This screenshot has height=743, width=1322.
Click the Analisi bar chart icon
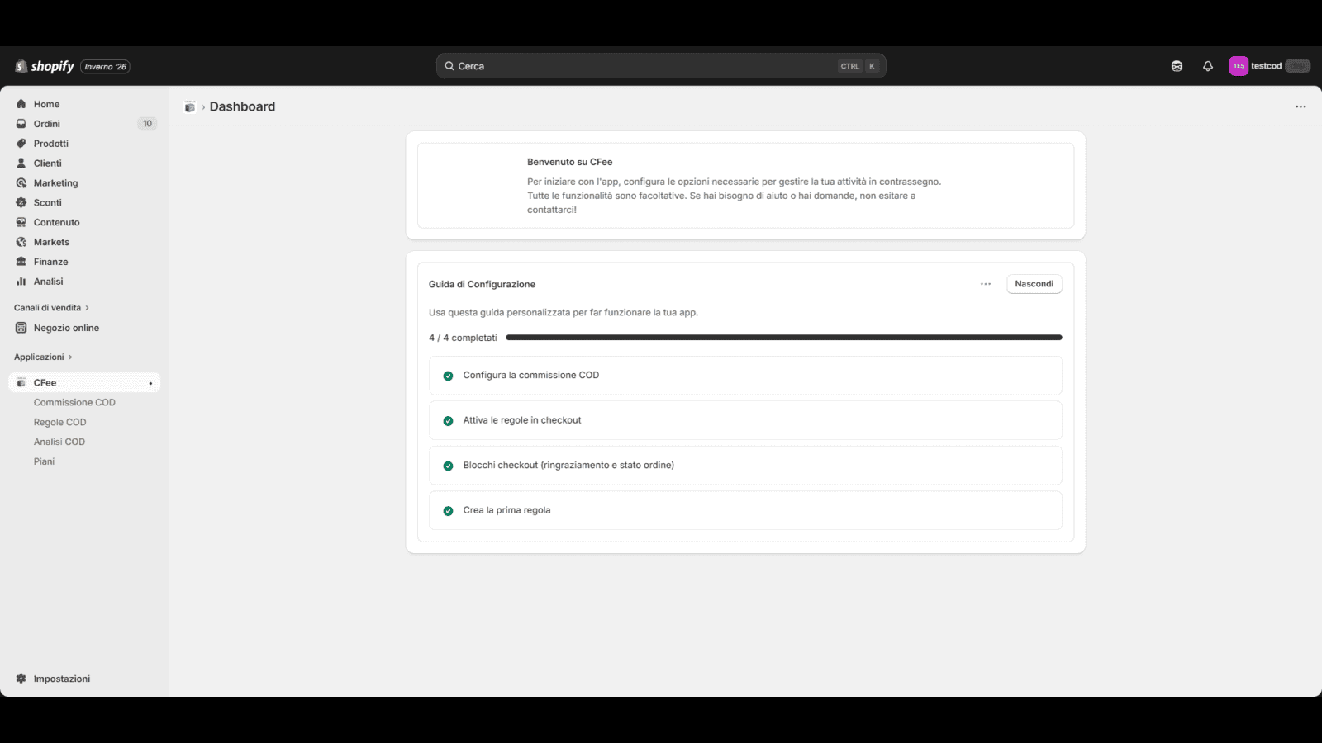[21, 282]
